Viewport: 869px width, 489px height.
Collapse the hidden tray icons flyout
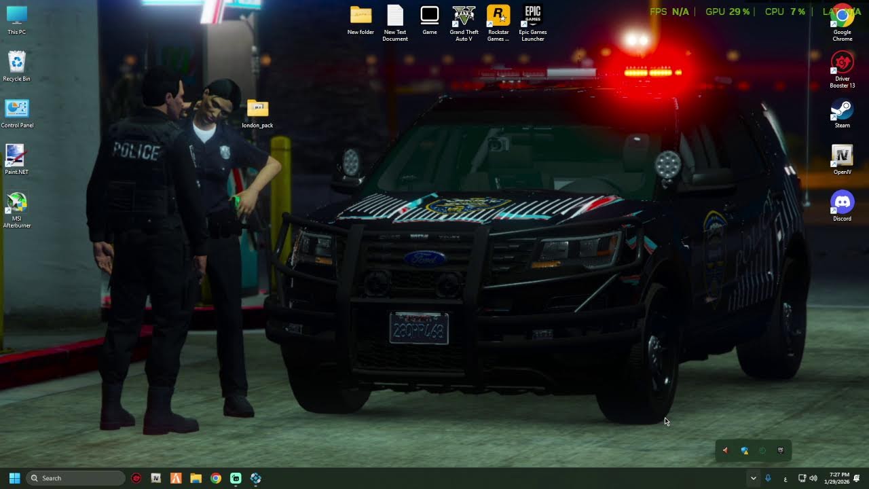point(753,478)
